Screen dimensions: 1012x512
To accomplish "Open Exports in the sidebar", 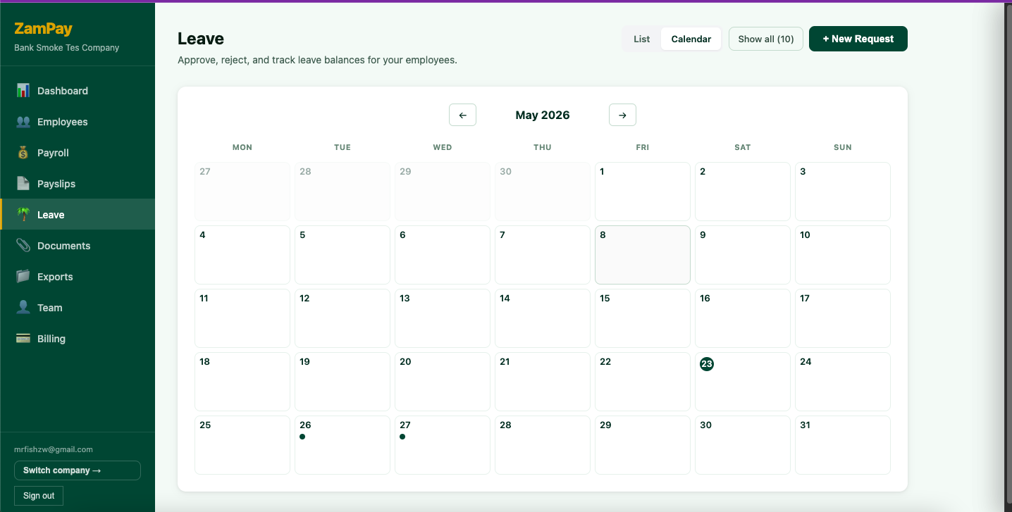I will [x=78, y=277].
